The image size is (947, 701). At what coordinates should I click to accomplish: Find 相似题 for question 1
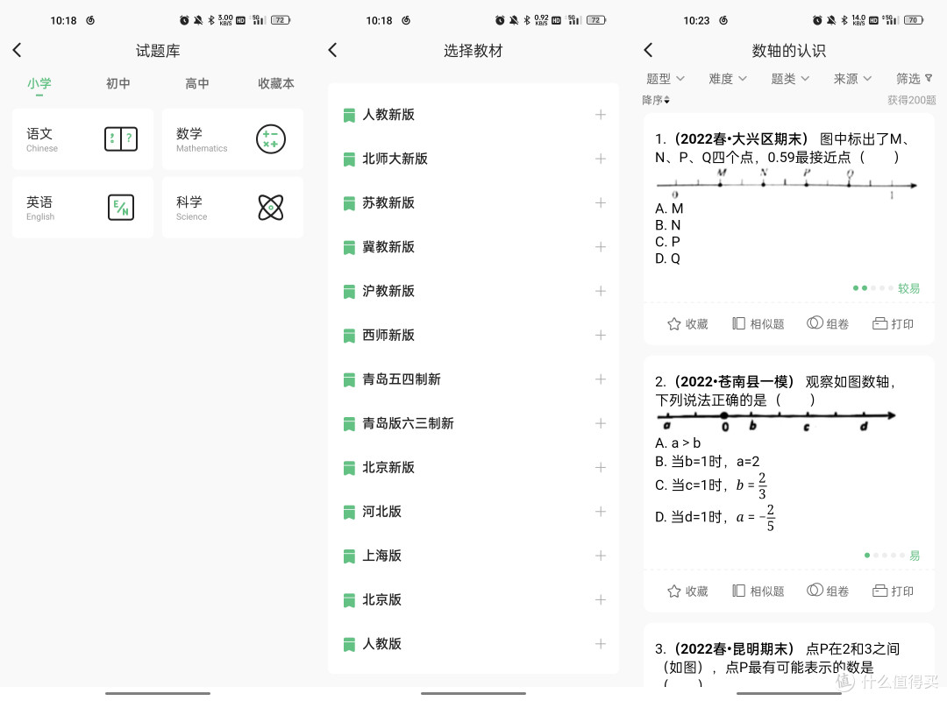coord(758,323)
